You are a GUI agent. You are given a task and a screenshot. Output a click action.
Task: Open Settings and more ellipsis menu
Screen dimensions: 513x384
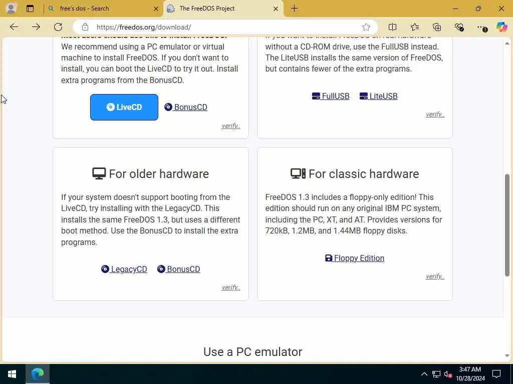pos(481,27)
